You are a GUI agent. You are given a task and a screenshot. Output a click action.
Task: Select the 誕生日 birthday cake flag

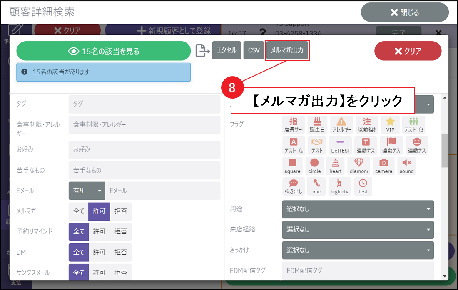point(318,124)
